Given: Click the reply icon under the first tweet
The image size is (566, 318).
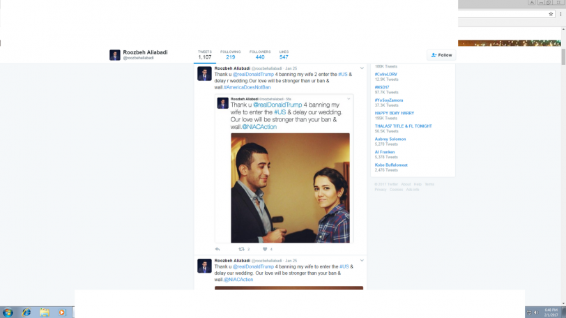Looking at the screenshot, I should point(217,249).
